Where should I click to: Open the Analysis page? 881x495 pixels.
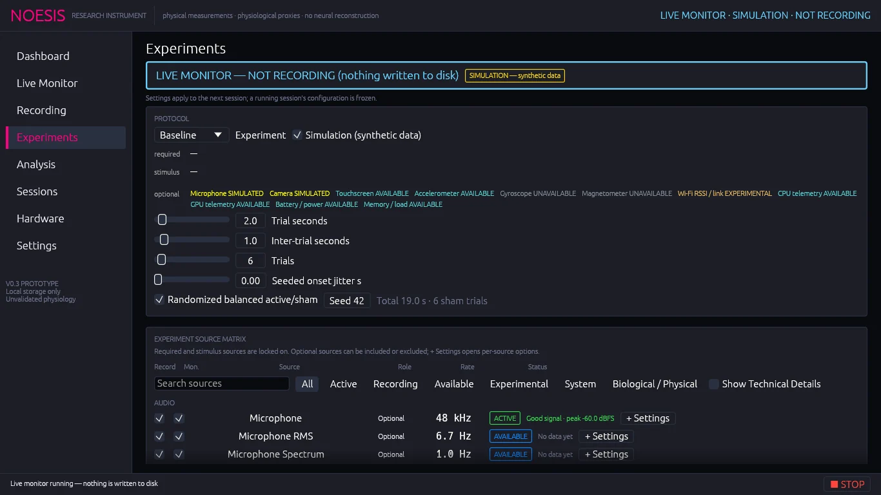66,164
